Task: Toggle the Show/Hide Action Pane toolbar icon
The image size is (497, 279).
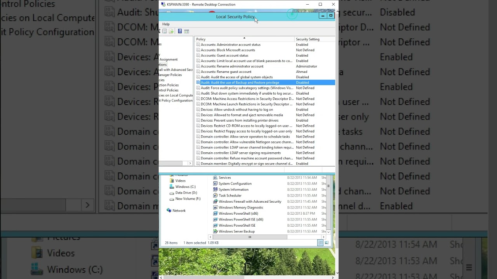Action: pyautogui.click(x=186, y=31)
